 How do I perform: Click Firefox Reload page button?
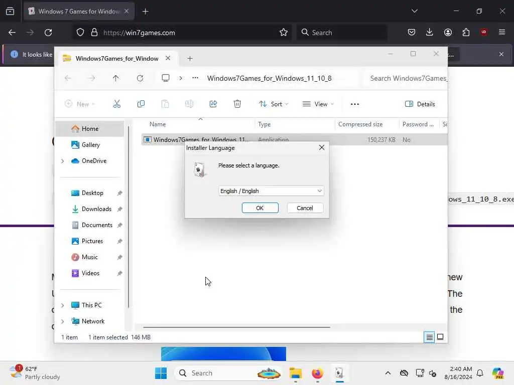tap(48, 33)
